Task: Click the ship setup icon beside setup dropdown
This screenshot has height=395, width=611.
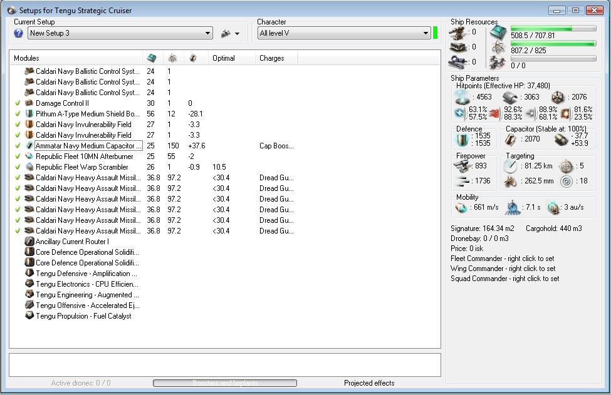Action: coord(226,34)
